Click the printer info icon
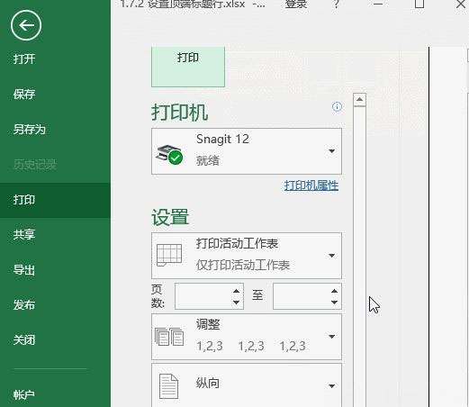The height and width of the screenshot is (407, 469). click(x=337, y=107)
